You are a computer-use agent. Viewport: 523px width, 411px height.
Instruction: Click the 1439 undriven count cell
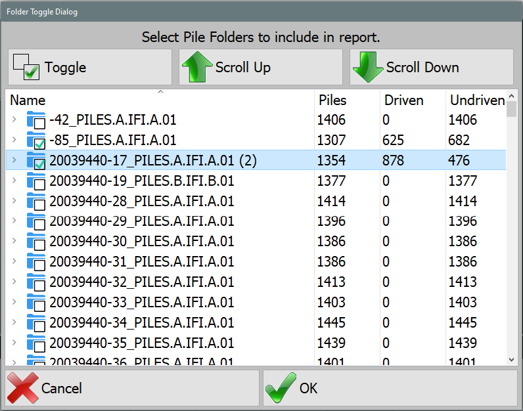[463, 343]
